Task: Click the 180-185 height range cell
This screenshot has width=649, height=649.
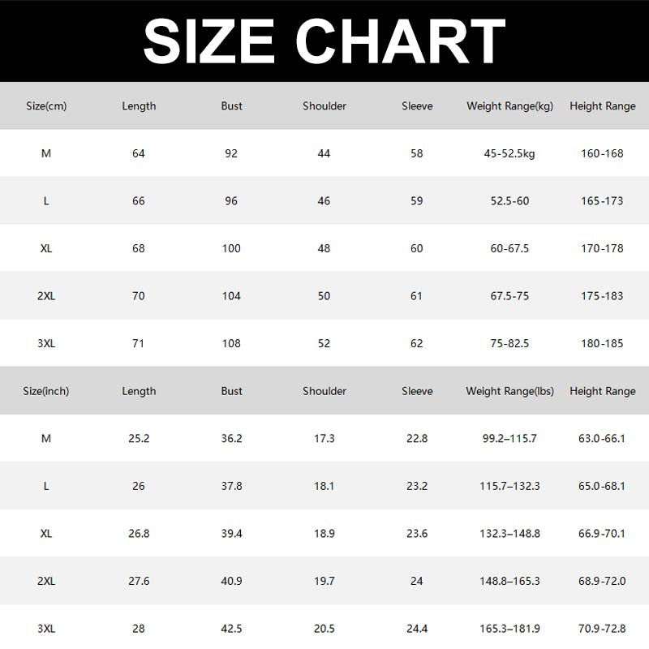Action: 603,343
